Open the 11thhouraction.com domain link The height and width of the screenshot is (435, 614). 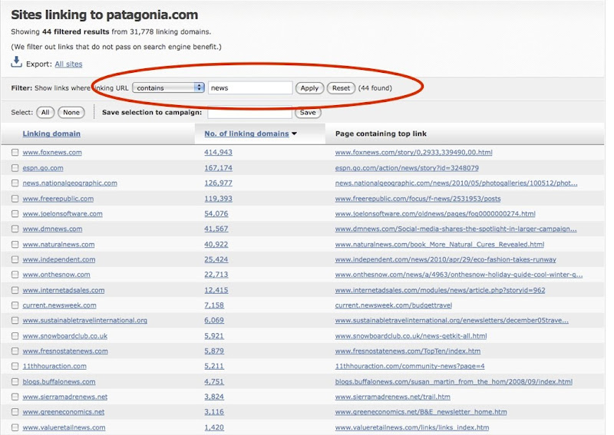(x=54, y=366)
